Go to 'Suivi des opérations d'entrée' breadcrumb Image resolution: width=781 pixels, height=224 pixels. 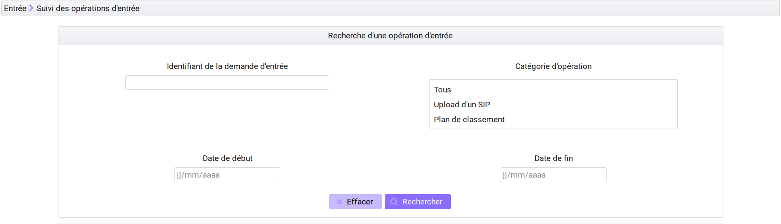click(x=88, y=8)
